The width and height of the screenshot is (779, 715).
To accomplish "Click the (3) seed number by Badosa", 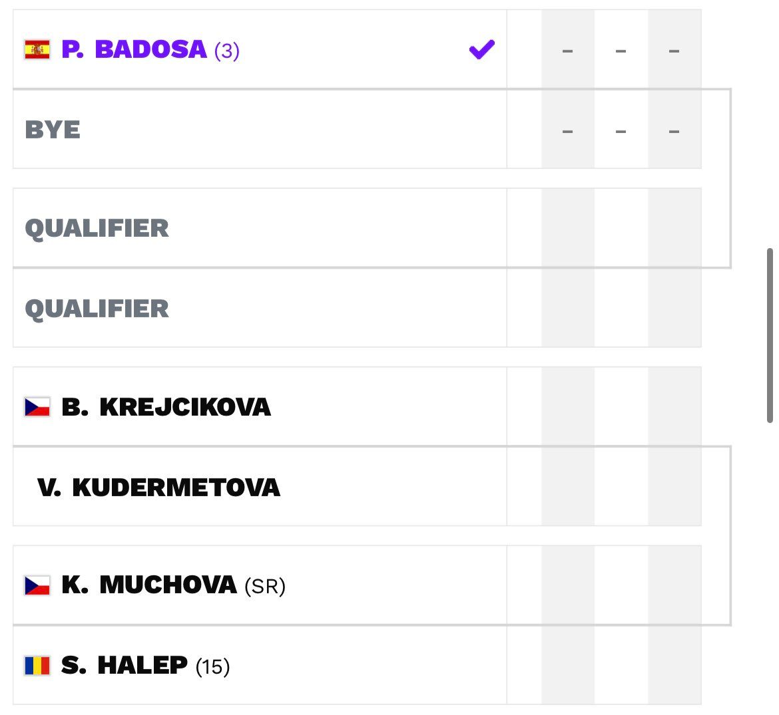I will pos(227,51).
